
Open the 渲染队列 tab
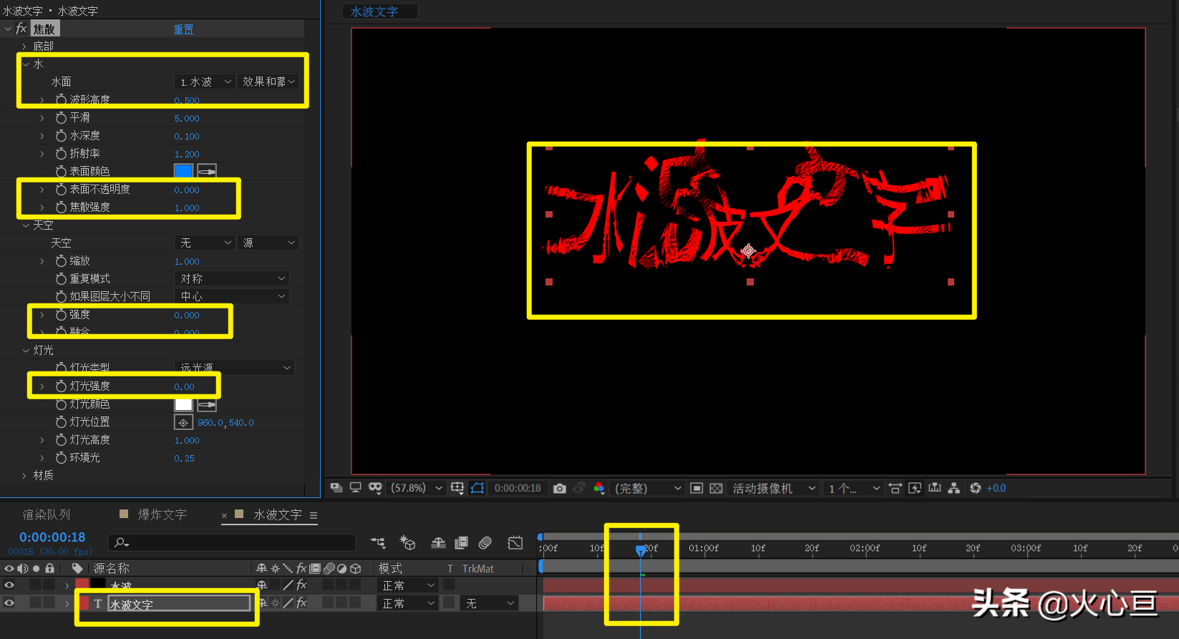point(46,514)
